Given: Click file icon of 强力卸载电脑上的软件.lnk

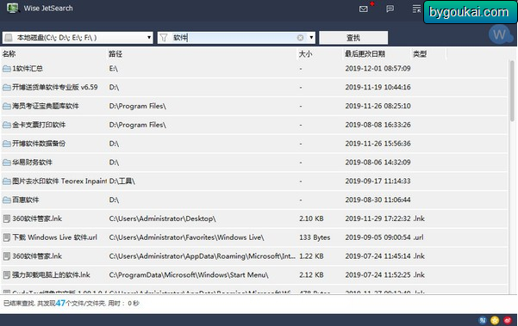Looking at the screenshot, I should [x=7, y=275].
